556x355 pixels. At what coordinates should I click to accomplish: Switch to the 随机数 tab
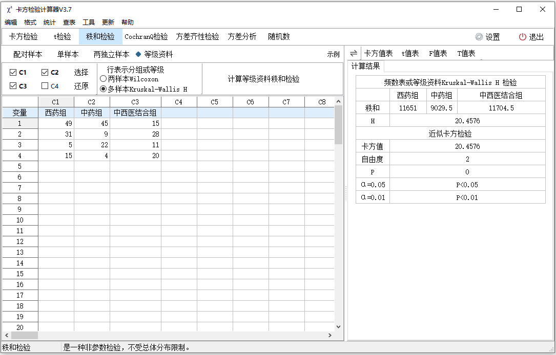click(x=279, y=36)
